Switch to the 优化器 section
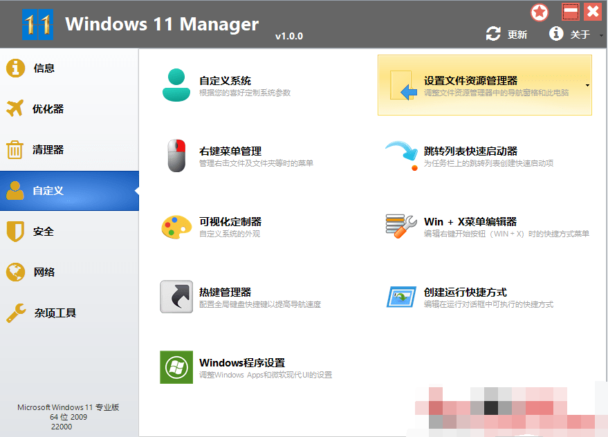This screenshot has width=608, height=437. [69, 109]
